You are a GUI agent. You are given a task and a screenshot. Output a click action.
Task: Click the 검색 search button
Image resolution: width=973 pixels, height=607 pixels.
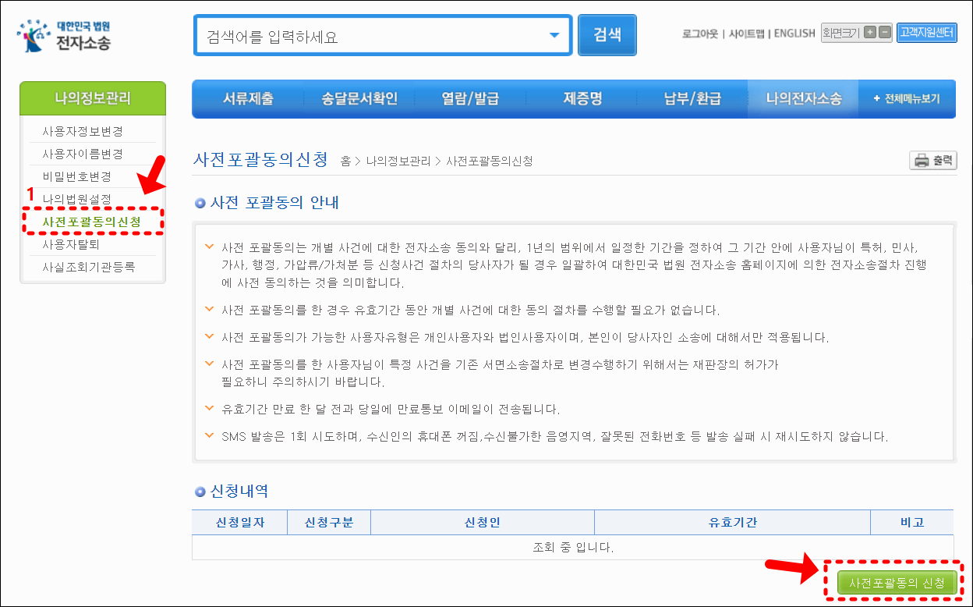point(607,34)
